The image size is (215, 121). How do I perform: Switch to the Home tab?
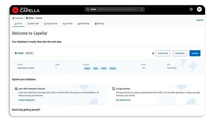[18, 24]
